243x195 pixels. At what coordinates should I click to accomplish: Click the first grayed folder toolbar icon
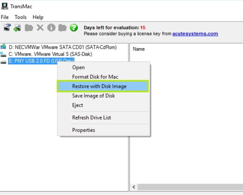(x=28, y=28)
